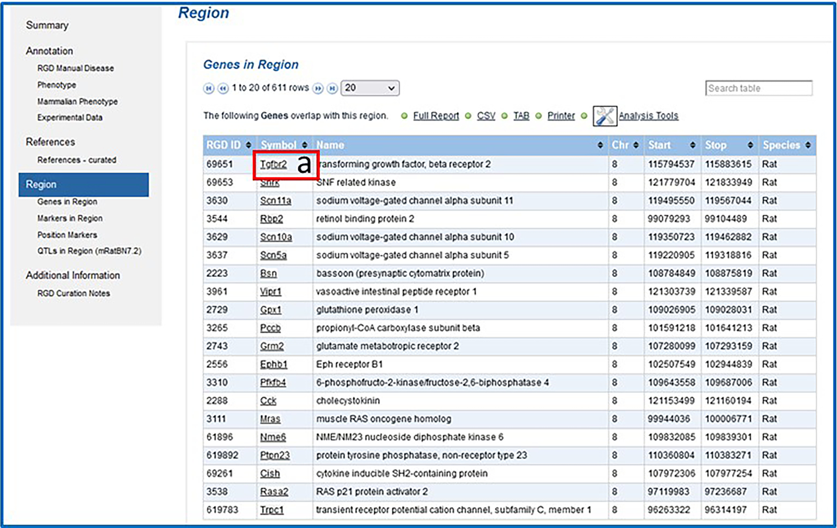The image size is (837, 528).
Task: Open Mammalian Phenotype sidebar entry
Action: (x=77, y=102)
